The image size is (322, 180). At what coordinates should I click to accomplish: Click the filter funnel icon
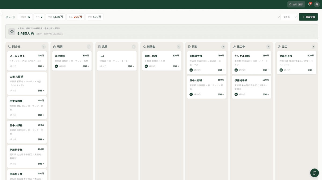pos(279,17)
